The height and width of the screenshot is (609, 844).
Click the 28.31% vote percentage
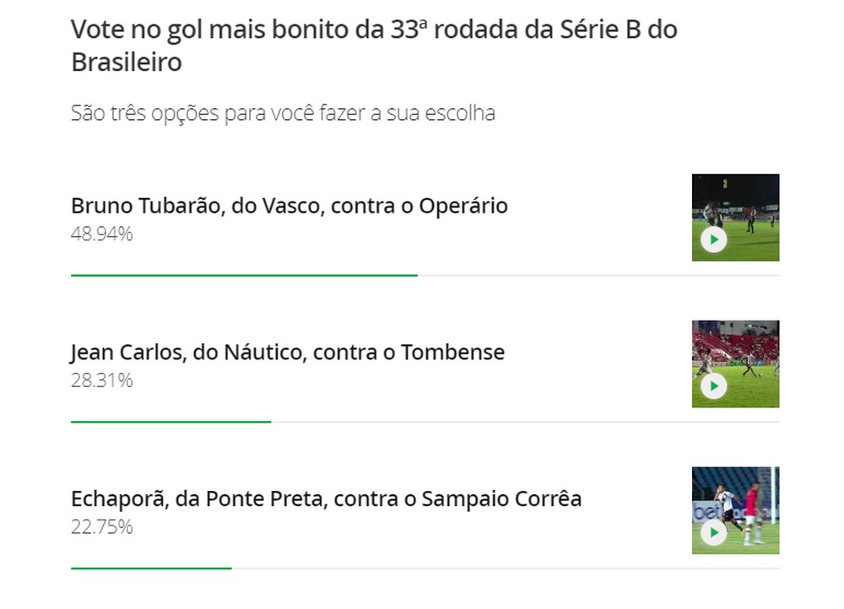(x=101, y=380)
